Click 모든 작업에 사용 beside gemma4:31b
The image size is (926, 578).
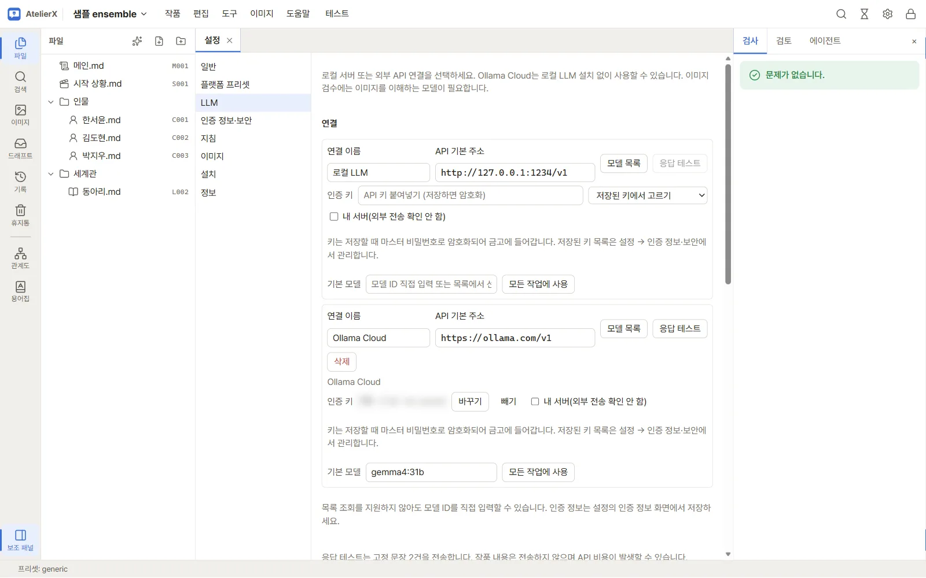click(538, 472)
